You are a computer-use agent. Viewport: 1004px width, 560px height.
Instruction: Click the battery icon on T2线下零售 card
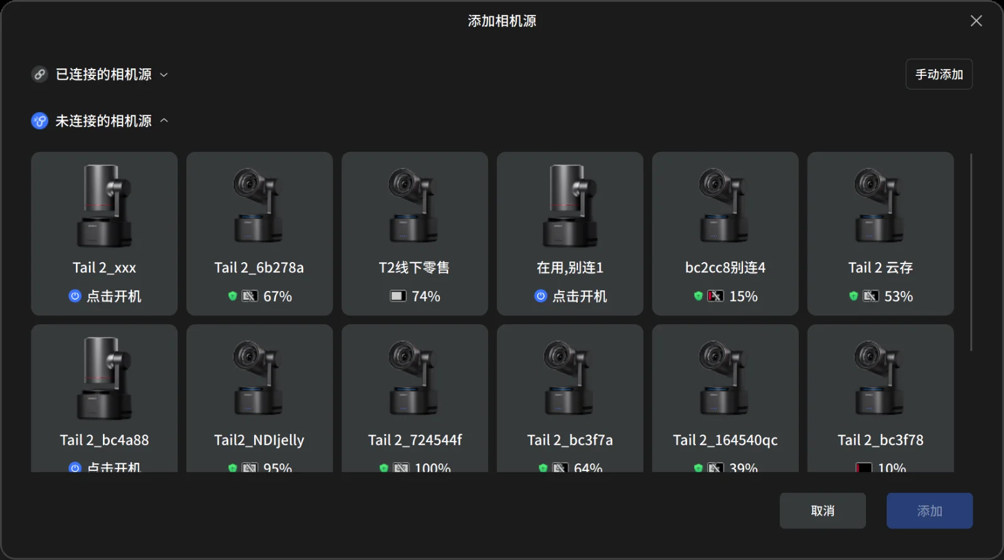click(398, 296)
